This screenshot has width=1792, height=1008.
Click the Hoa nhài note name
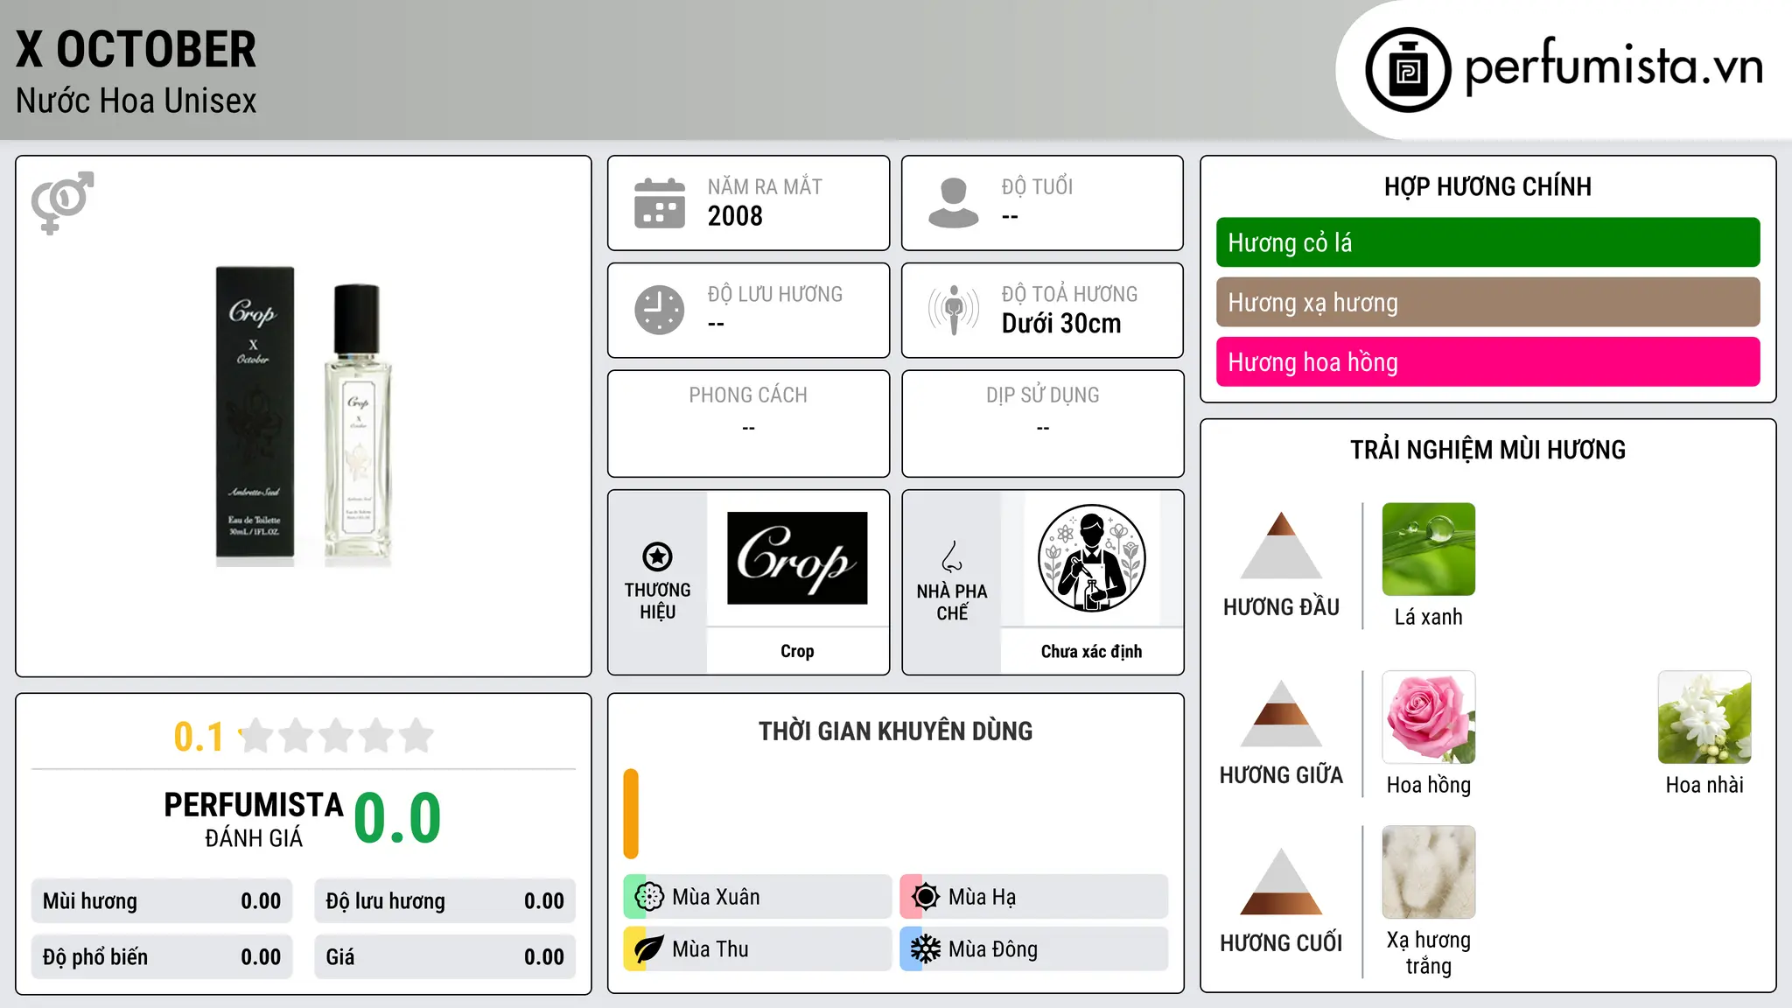pos(1704,785)
